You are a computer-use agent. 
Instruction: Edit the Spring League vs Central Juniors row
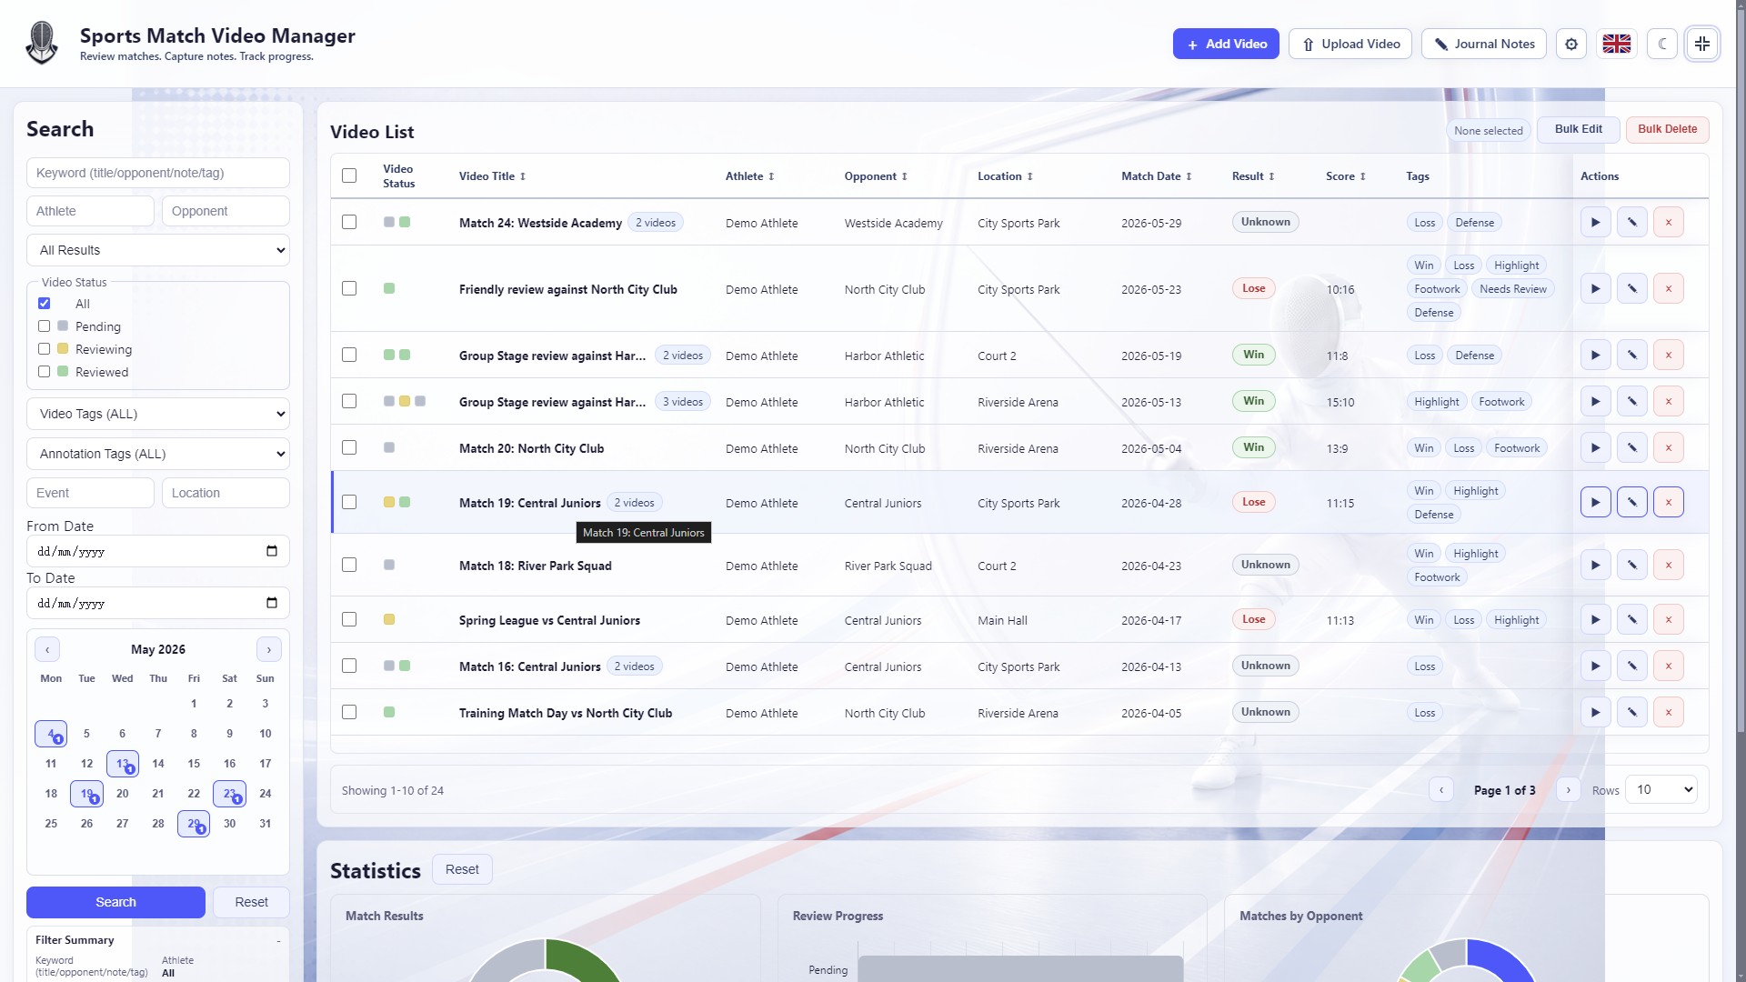[x=1632, y=620]
